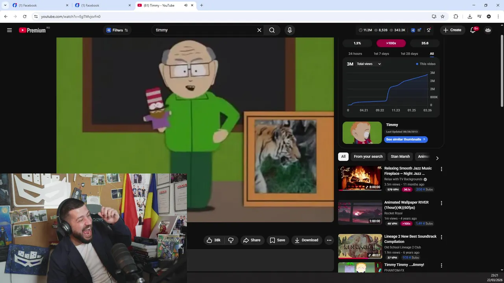Click the 'Rocket Royal' channel name
Screen dimensions: 504x283
coord(393,213)
